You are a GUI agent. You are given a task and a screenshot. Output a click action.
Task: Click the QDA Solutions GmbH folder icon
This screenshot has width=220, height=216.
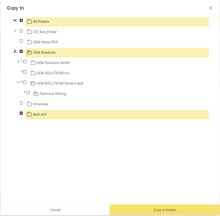(x=33, y=63)
